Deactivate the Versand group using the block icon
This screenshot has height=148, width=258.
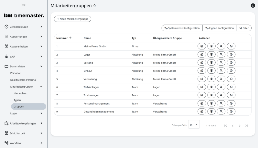(231, 62)
